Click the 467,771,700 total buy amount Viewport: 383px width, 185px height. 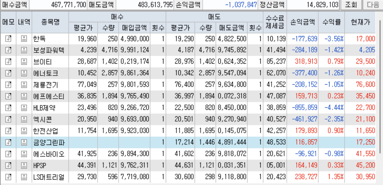(58, 5)
